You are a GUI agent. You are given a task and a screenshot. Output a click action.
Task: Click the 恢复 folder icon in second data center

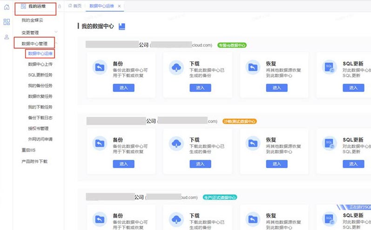(x=253, y=144)
